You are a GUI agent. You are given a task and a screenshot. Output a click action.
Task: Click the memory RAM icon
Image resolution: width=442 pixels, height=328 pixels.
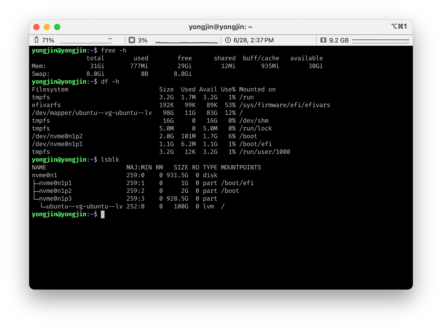point(323,40)
